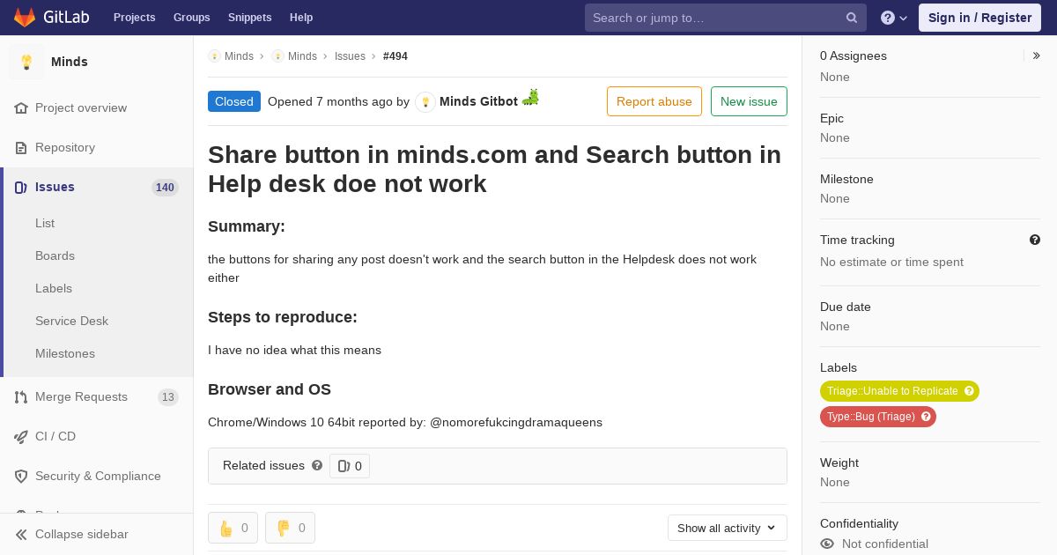
Task: Click the Minds Gitbot author link
Action: 478,101
